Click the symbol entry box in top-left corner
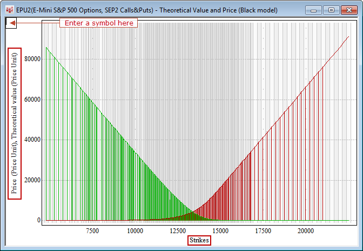The image size is (363, 251). coord(11,23)
